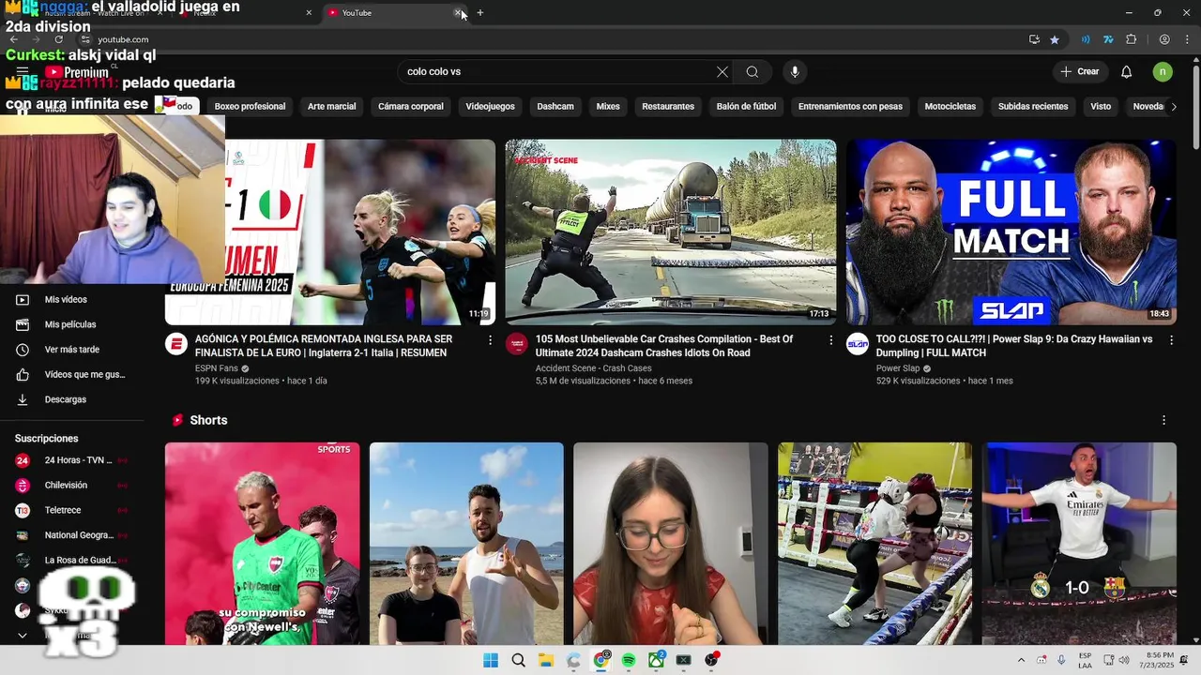Select the Subidas recientes chip

point(1033,107)
